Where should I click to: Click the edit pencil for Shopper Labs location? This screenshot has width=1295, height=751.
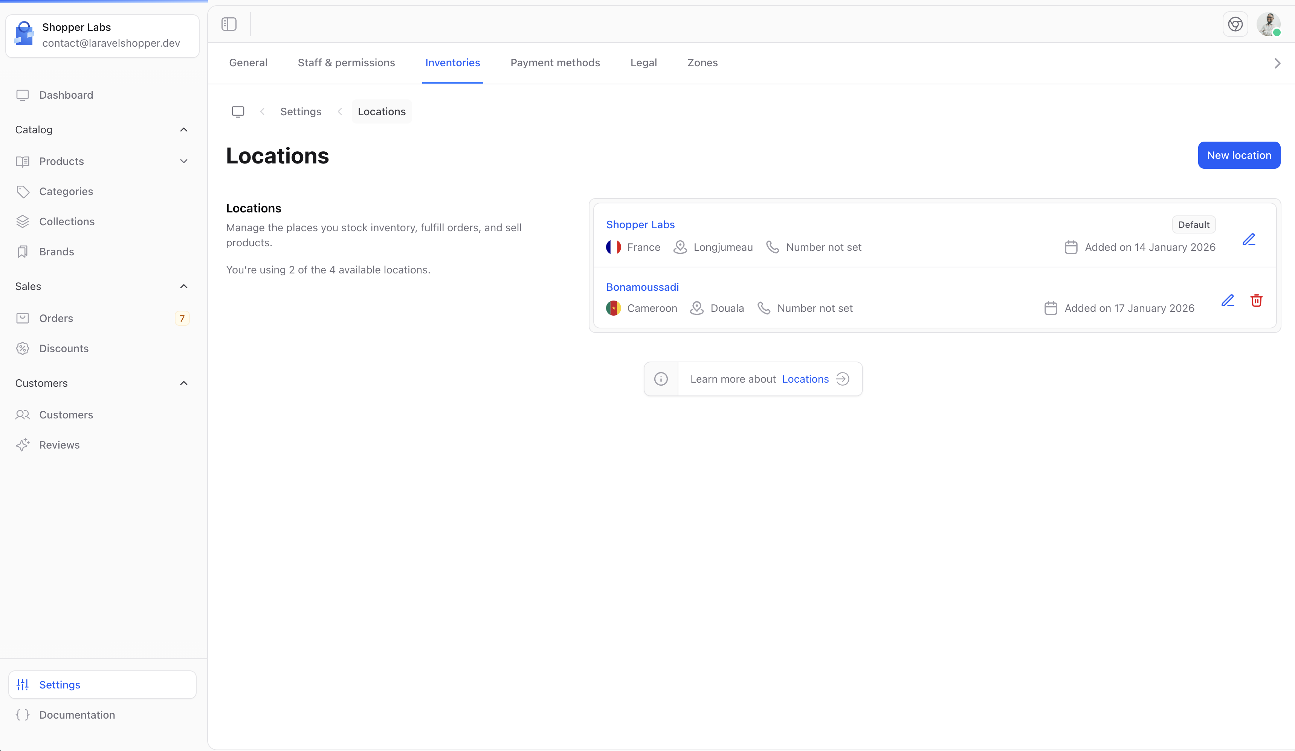point(1249,240)
